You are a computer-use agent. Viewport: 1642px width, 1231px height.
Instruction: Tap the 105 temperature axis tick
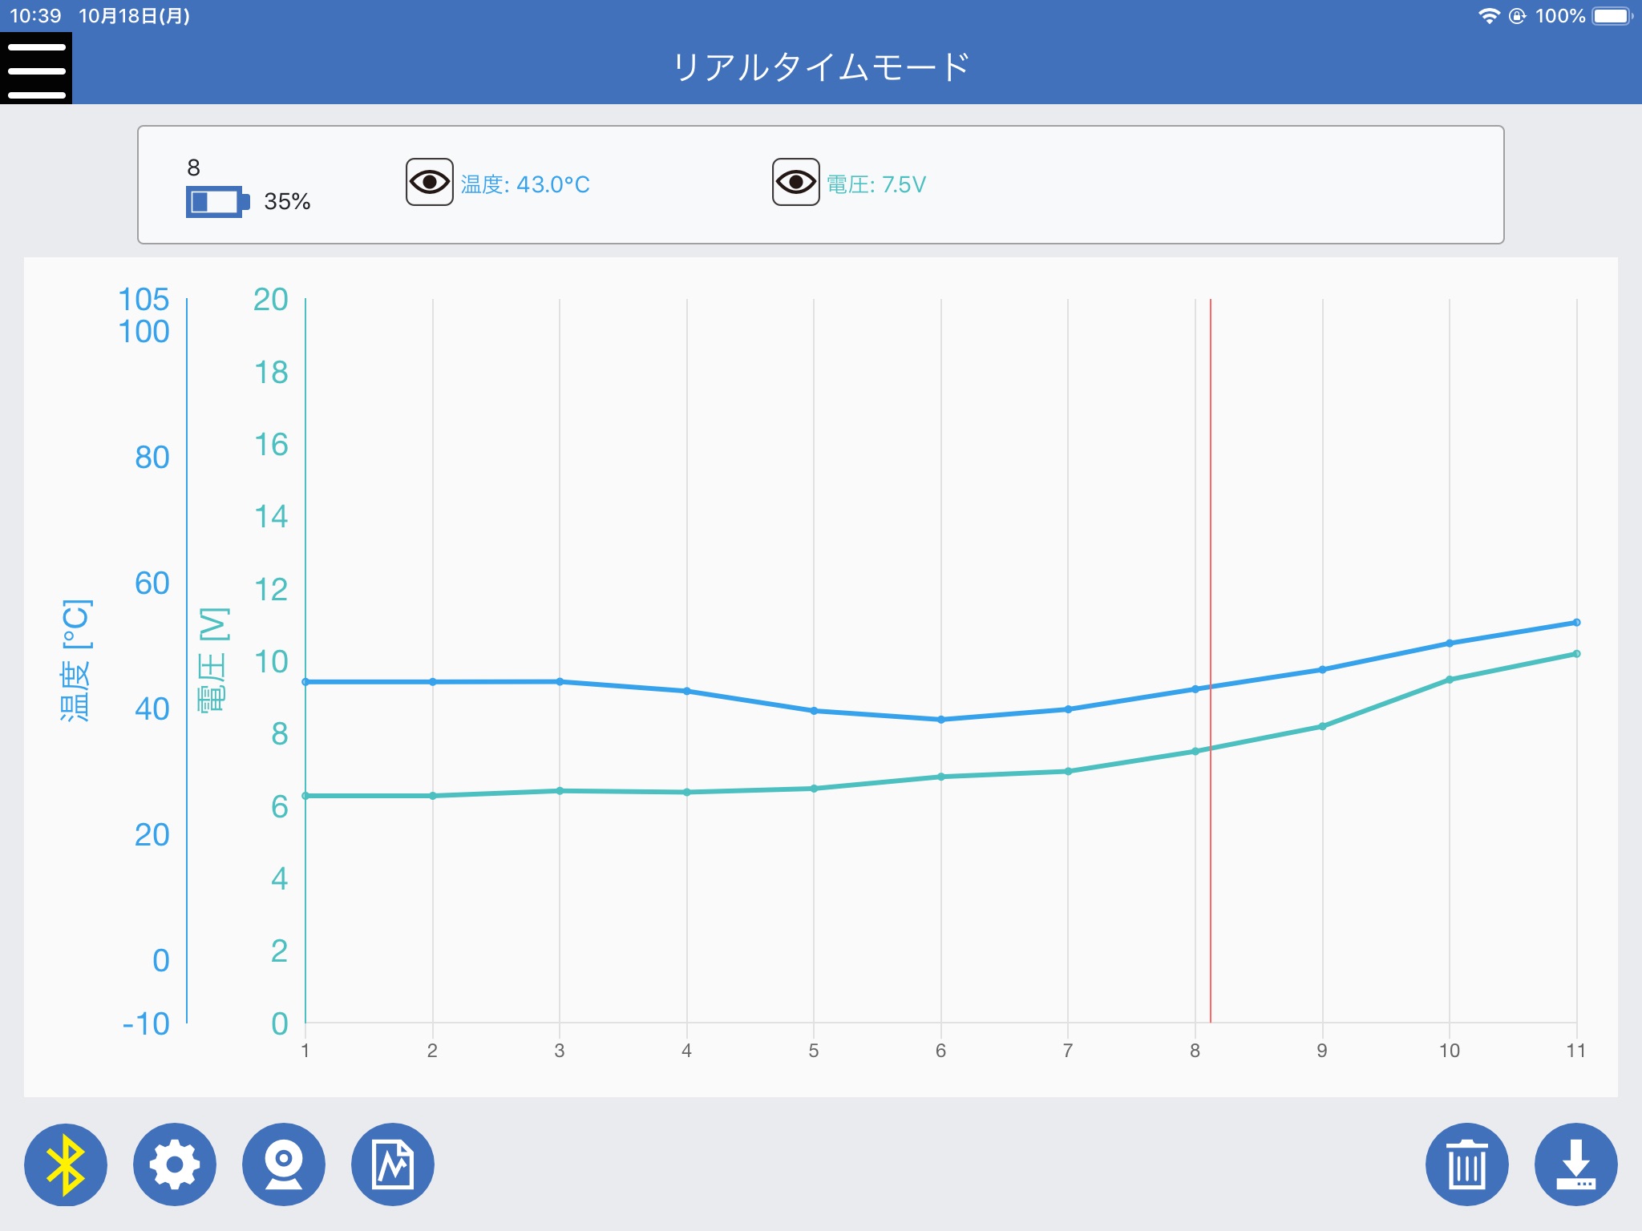144,300
